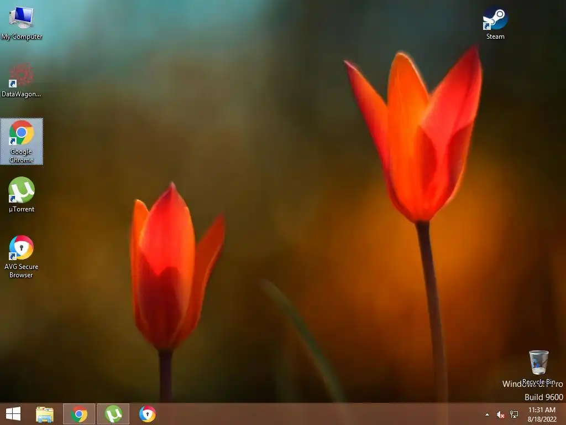
Task: Select the Recycle Bin desktop icon
Action: (538, 367)
